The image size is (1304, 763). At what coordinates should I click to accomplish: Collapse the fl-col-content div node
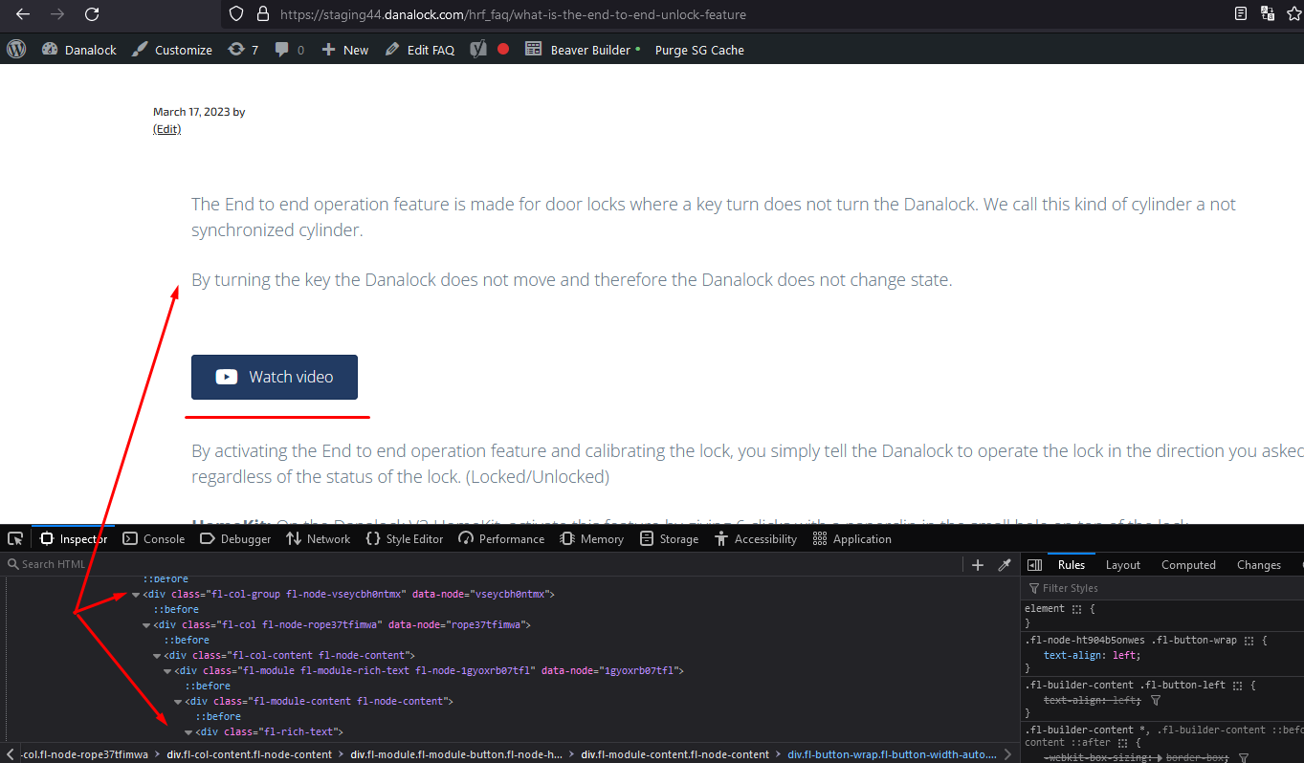[x=157, y=656]
